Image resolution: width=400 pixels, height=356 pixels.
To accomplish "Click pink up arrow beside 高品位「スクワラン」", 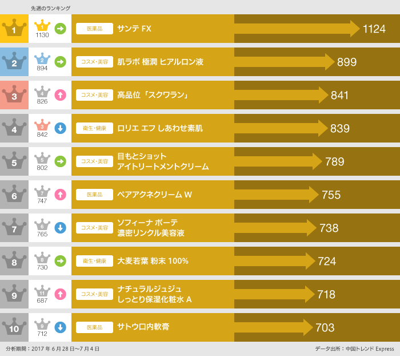I will tap(60, 95).
